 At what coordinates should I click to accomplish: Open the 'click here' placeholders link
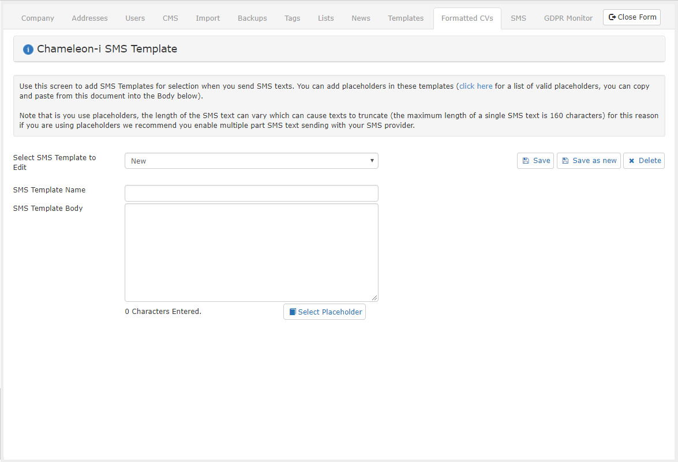click(x=475, y=86)
